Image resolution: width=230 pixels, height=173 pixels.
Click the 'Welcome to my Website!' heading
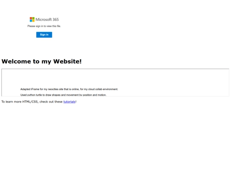click(41, 62)
